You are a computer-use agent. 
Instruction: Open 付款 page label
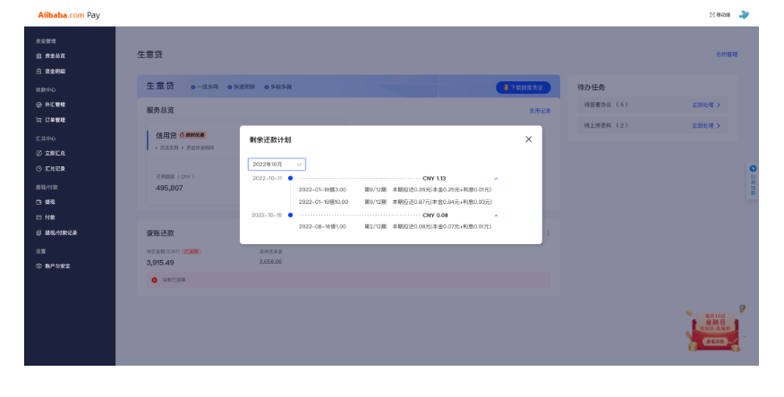tap(50, 217)
